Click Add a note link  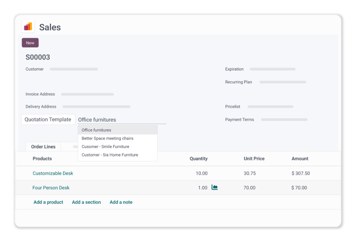[x=121, y=202]
